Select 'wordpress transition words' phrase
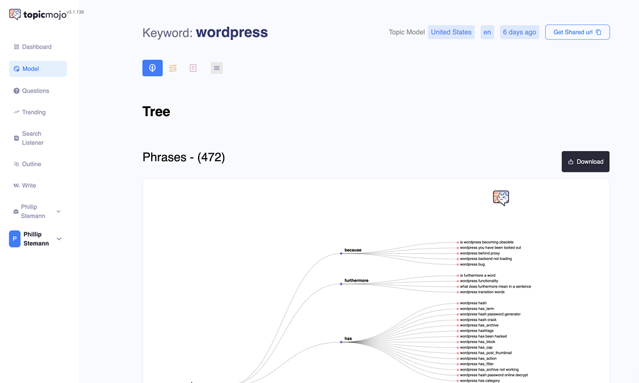639x383 pixels. click(482, 292)
